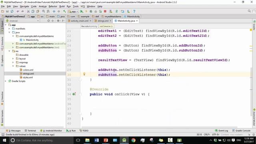Click the Redo arrow icon
The height and width of the screenshot is (144, 256).
click(22, 12)
